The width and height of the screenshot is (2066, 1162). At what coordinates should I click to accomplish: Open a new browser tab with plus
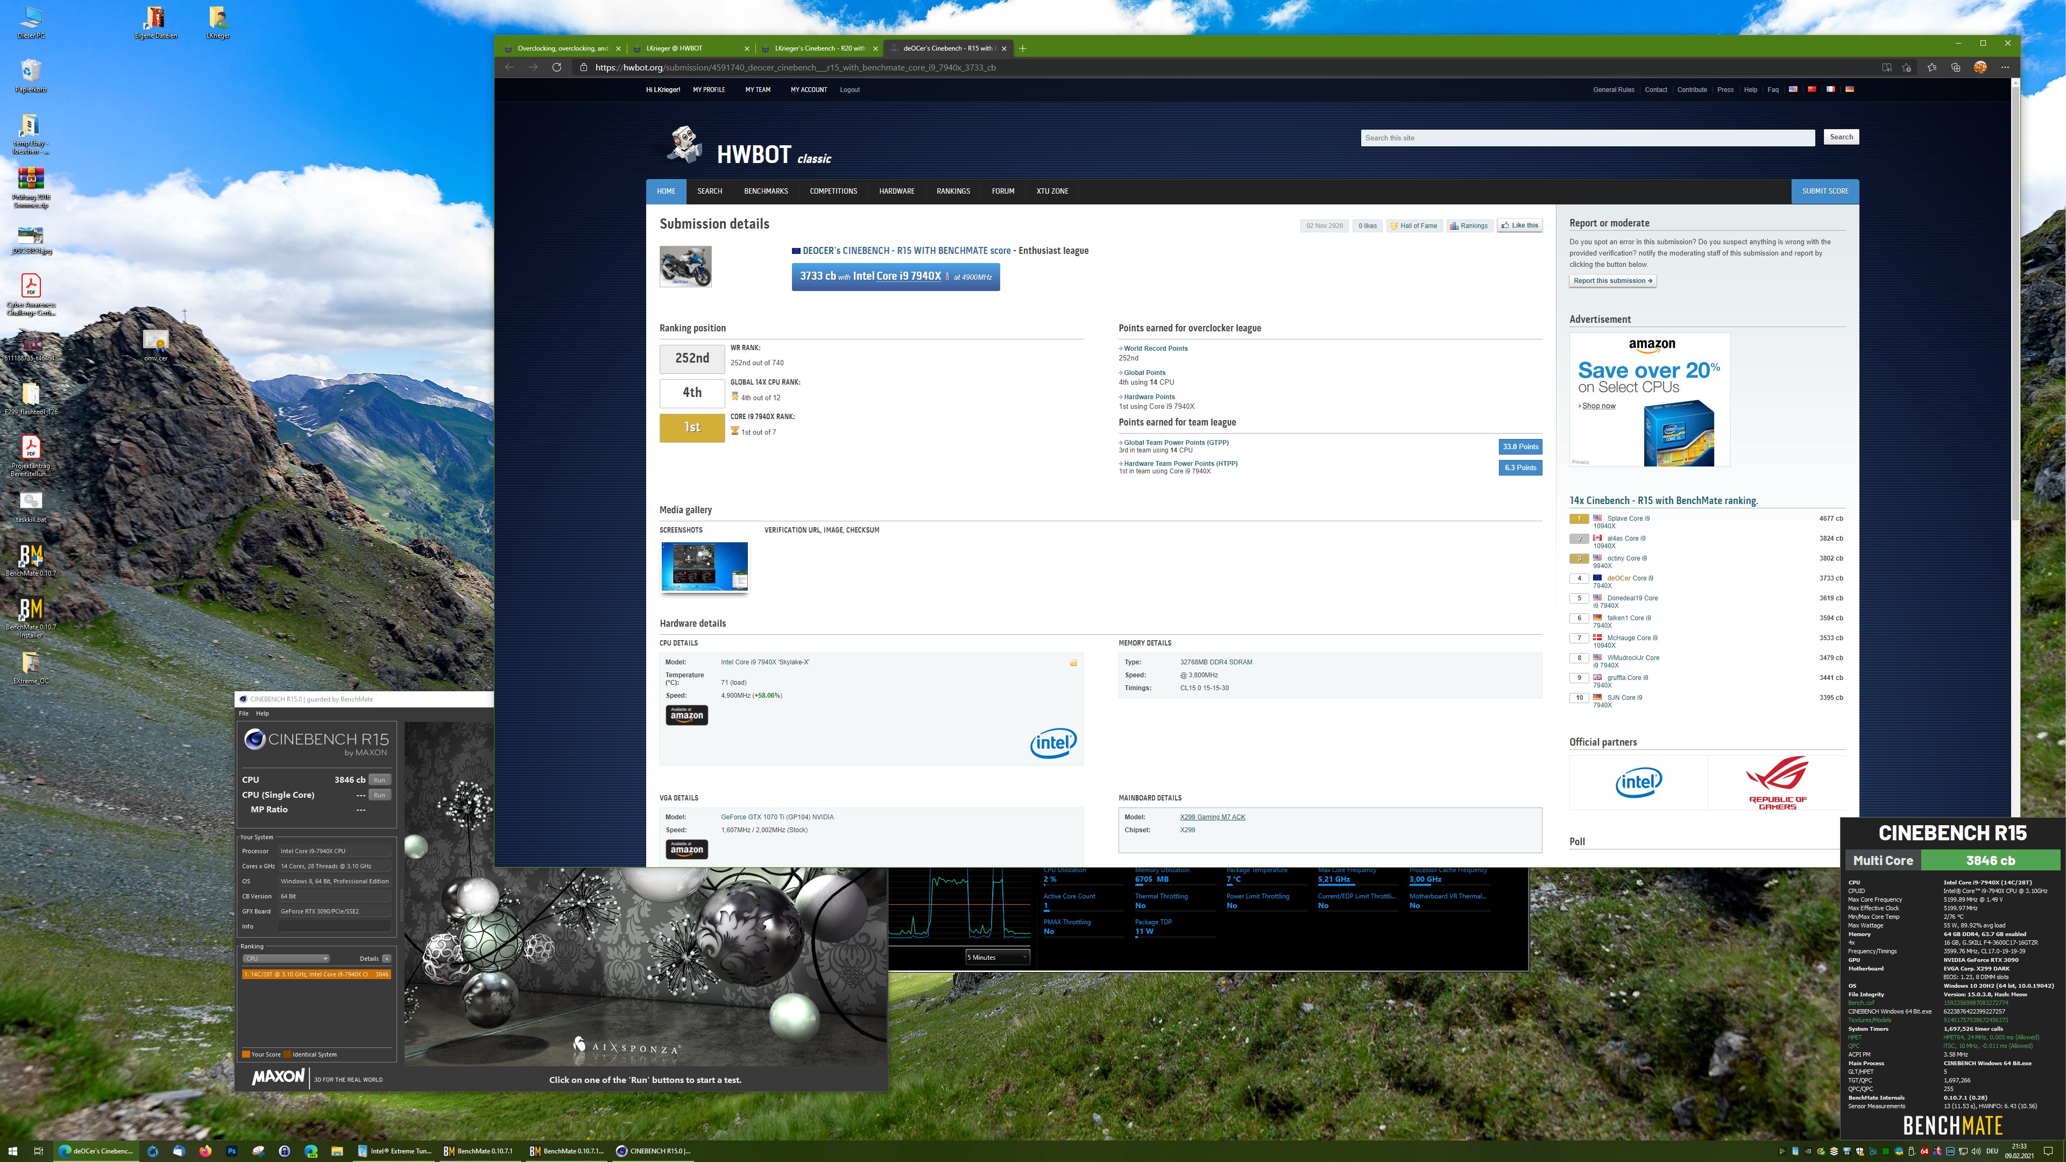click(1023, 48)
